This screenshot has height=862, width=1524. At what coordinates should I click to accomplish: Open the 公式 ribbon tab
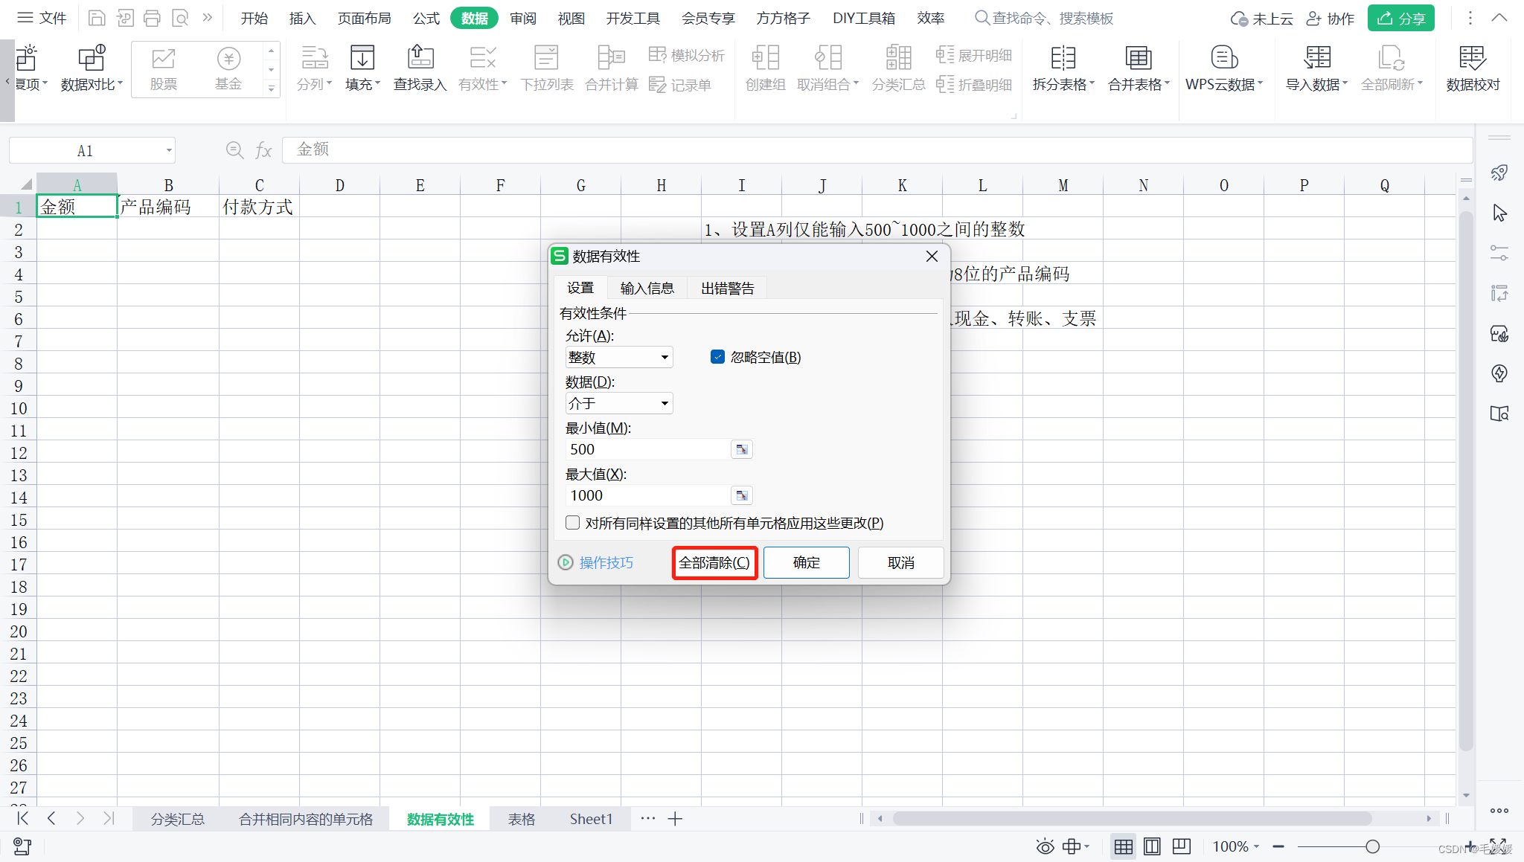(x=426, y=18)
